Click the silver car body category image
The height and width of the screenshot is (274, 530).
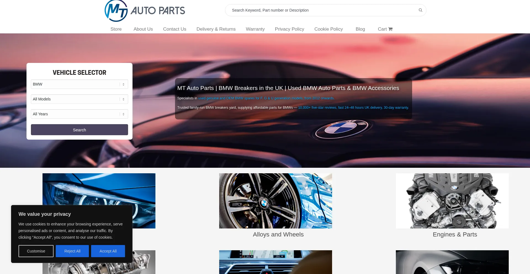tap(452, 262)
